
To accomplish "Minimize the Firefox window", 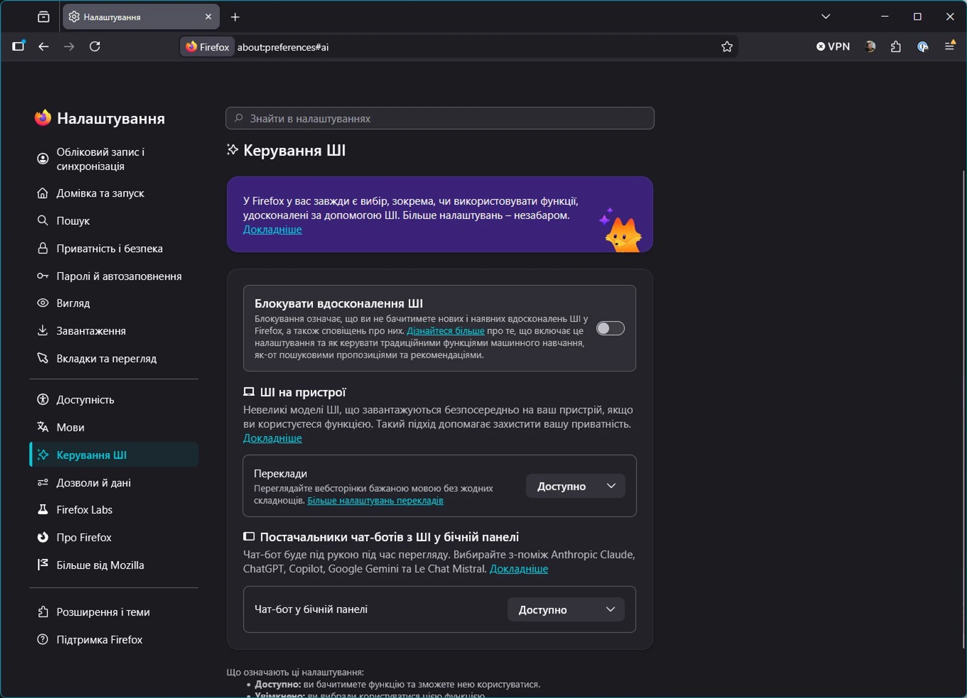I will pos(884,17).
